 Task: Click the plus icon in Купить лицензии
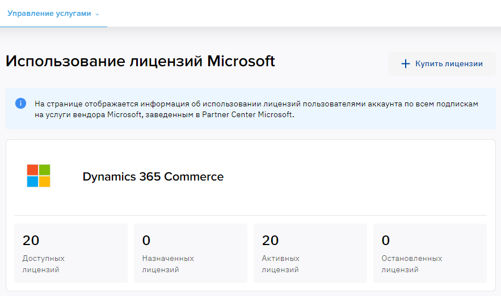406,64
